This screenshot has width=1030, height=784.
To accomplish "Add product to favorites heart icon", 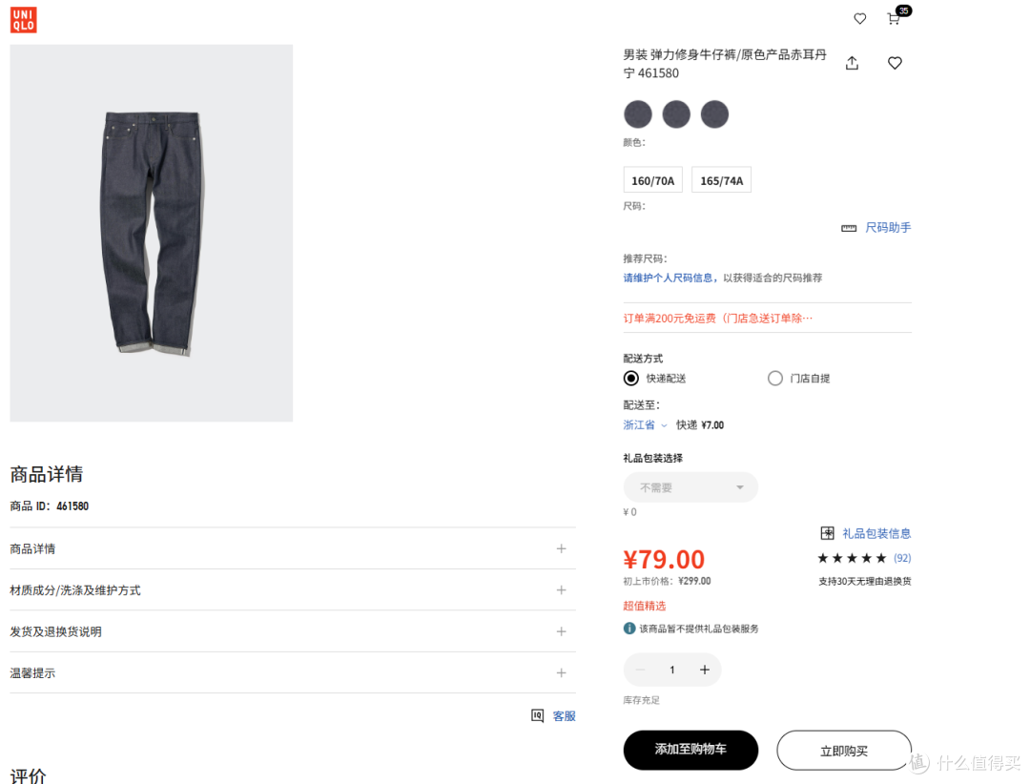I will click(x=895, y=63).
